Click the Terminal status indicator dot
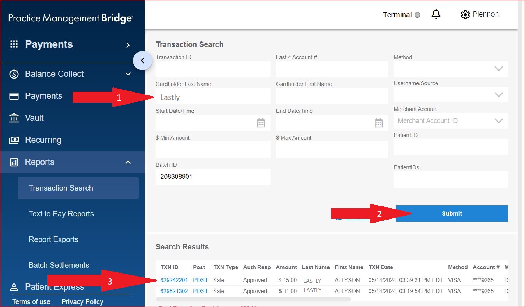The image size is (525, 307). 417,15
